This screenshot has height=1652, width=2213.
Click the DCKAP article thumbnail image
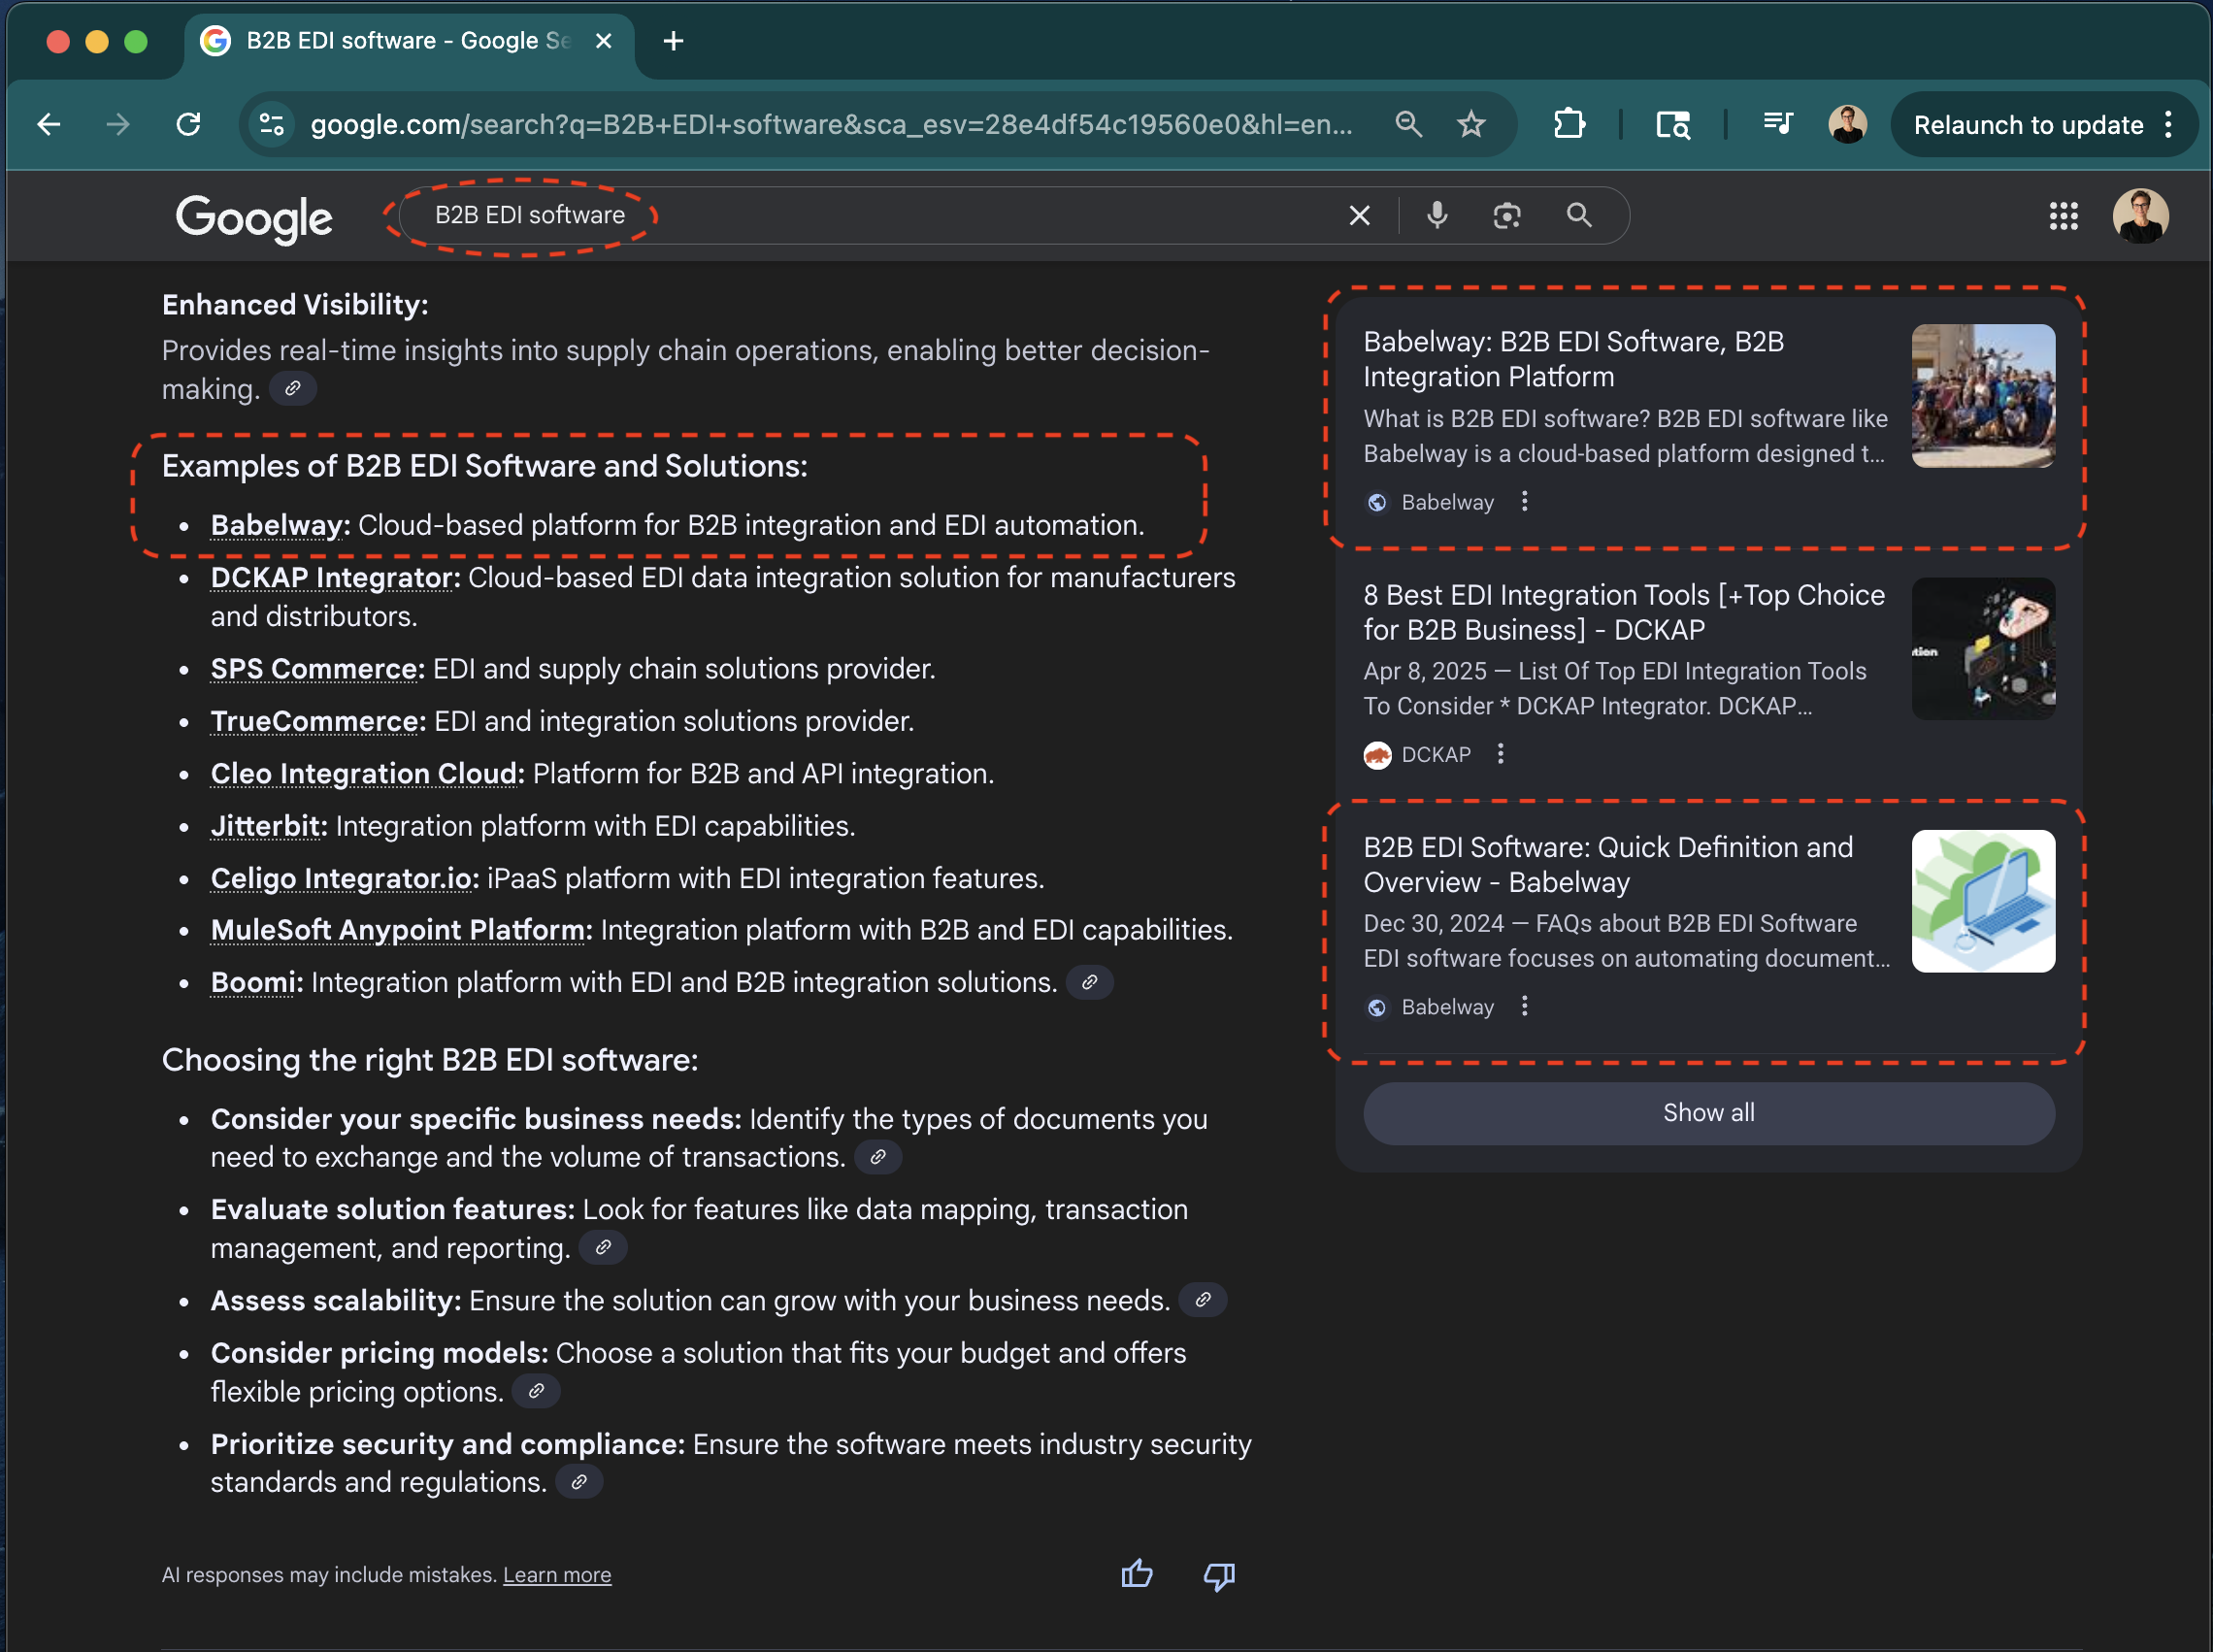click(x=1983, y=648)
